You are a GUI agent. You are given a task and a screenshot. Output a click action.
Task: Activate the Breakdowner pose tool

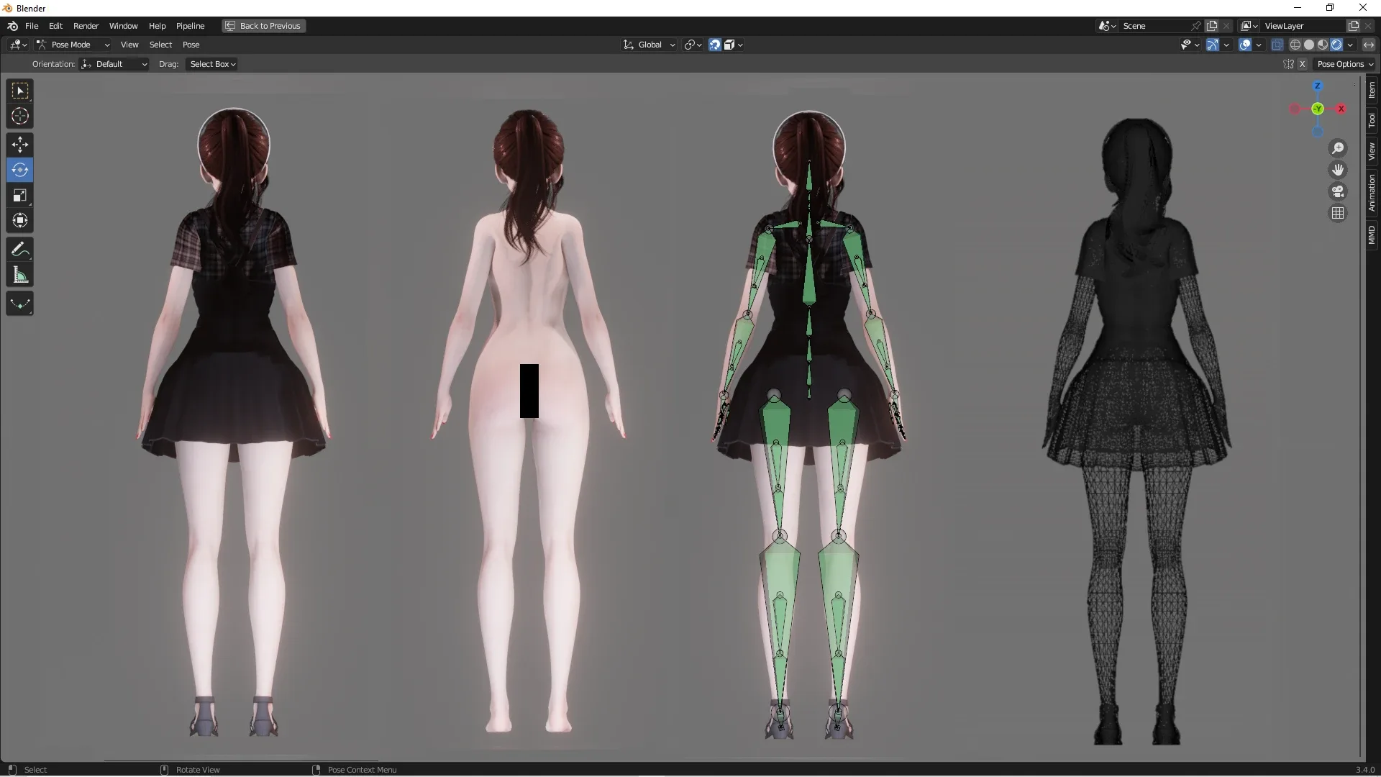(x=20, y=304)
